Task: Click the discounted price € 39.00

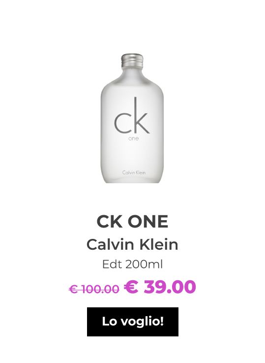Action: 160,287
